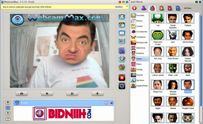Apply the Pumpkin Head effect
203x124 pixels.
188,101
